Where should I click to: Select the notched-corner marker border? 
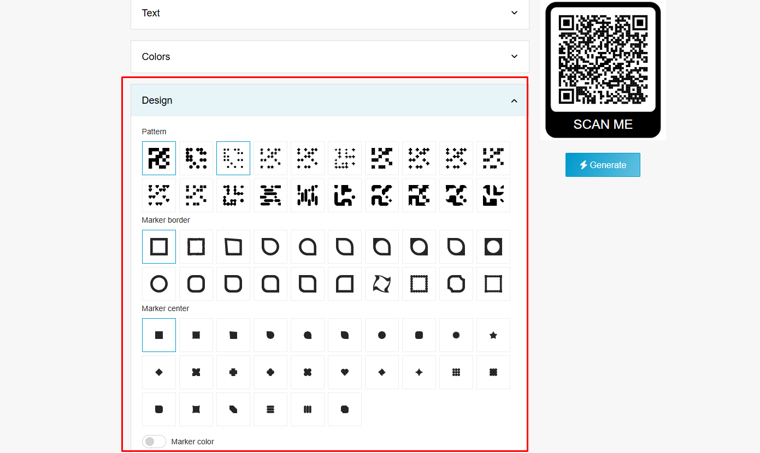(x=456, y=284)
